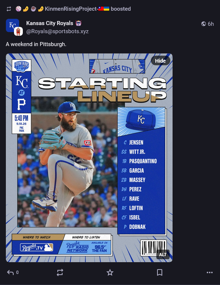The image size is (220, 285).
Task: Hide the lineup image
Action: [160, 61]
